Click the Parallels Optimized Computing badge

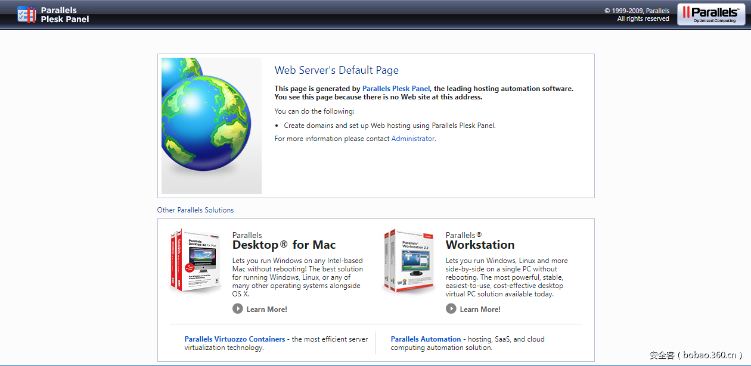click(710, 14)
